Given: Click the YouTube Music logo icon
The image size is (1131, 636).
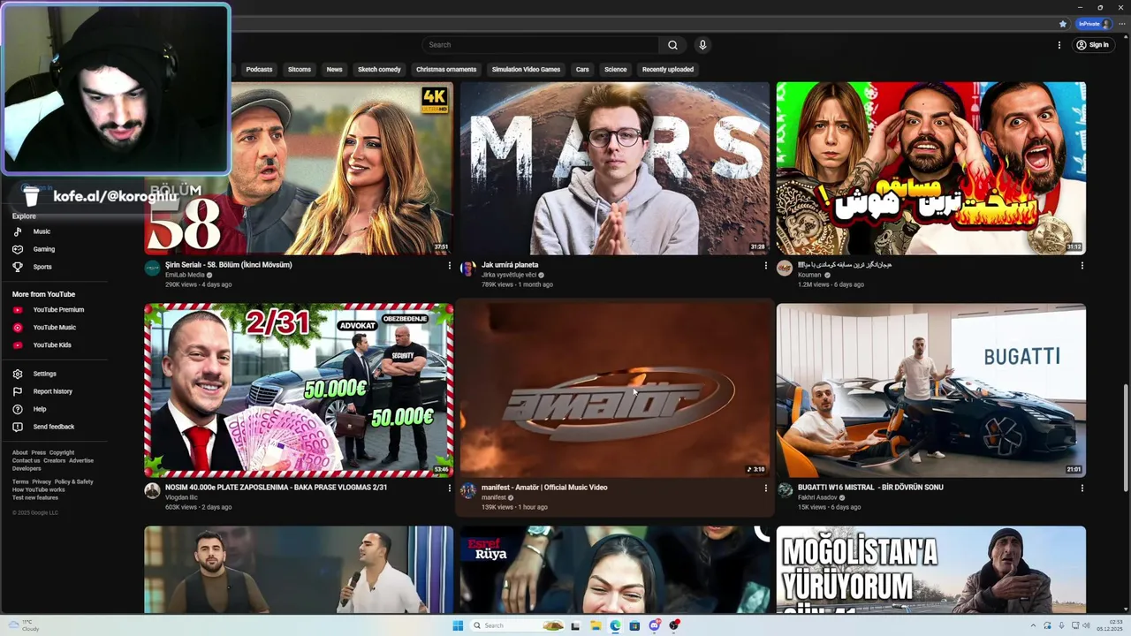Looking at the screenshot, I should pyautogui.click(x=18, y=328).
